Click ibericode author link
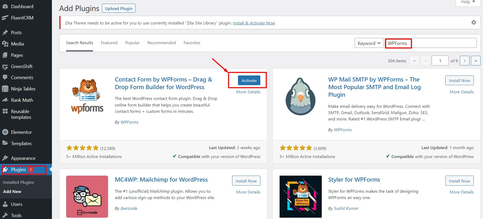Screen dimensions: 483x219 tap(129, 208)
